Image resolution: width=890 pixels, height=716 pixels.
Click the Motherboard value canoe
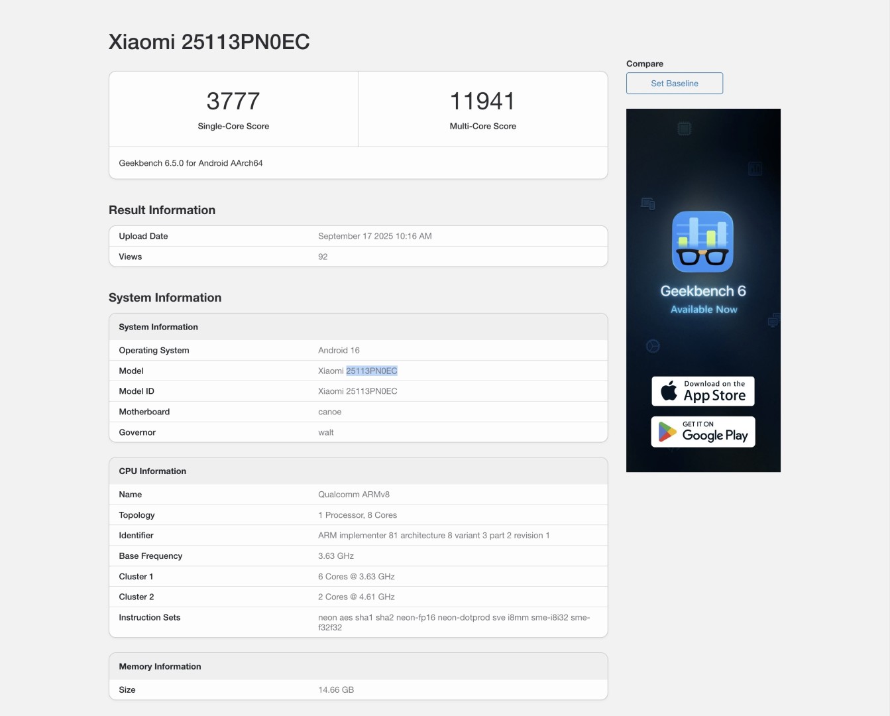tap(330, 412)
